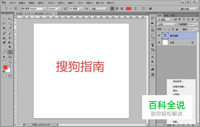Screen dimensions: 200x127
Task: Hide the 搜狗指南 text layer
Action: pyautogui.click(x=159, y=35)
